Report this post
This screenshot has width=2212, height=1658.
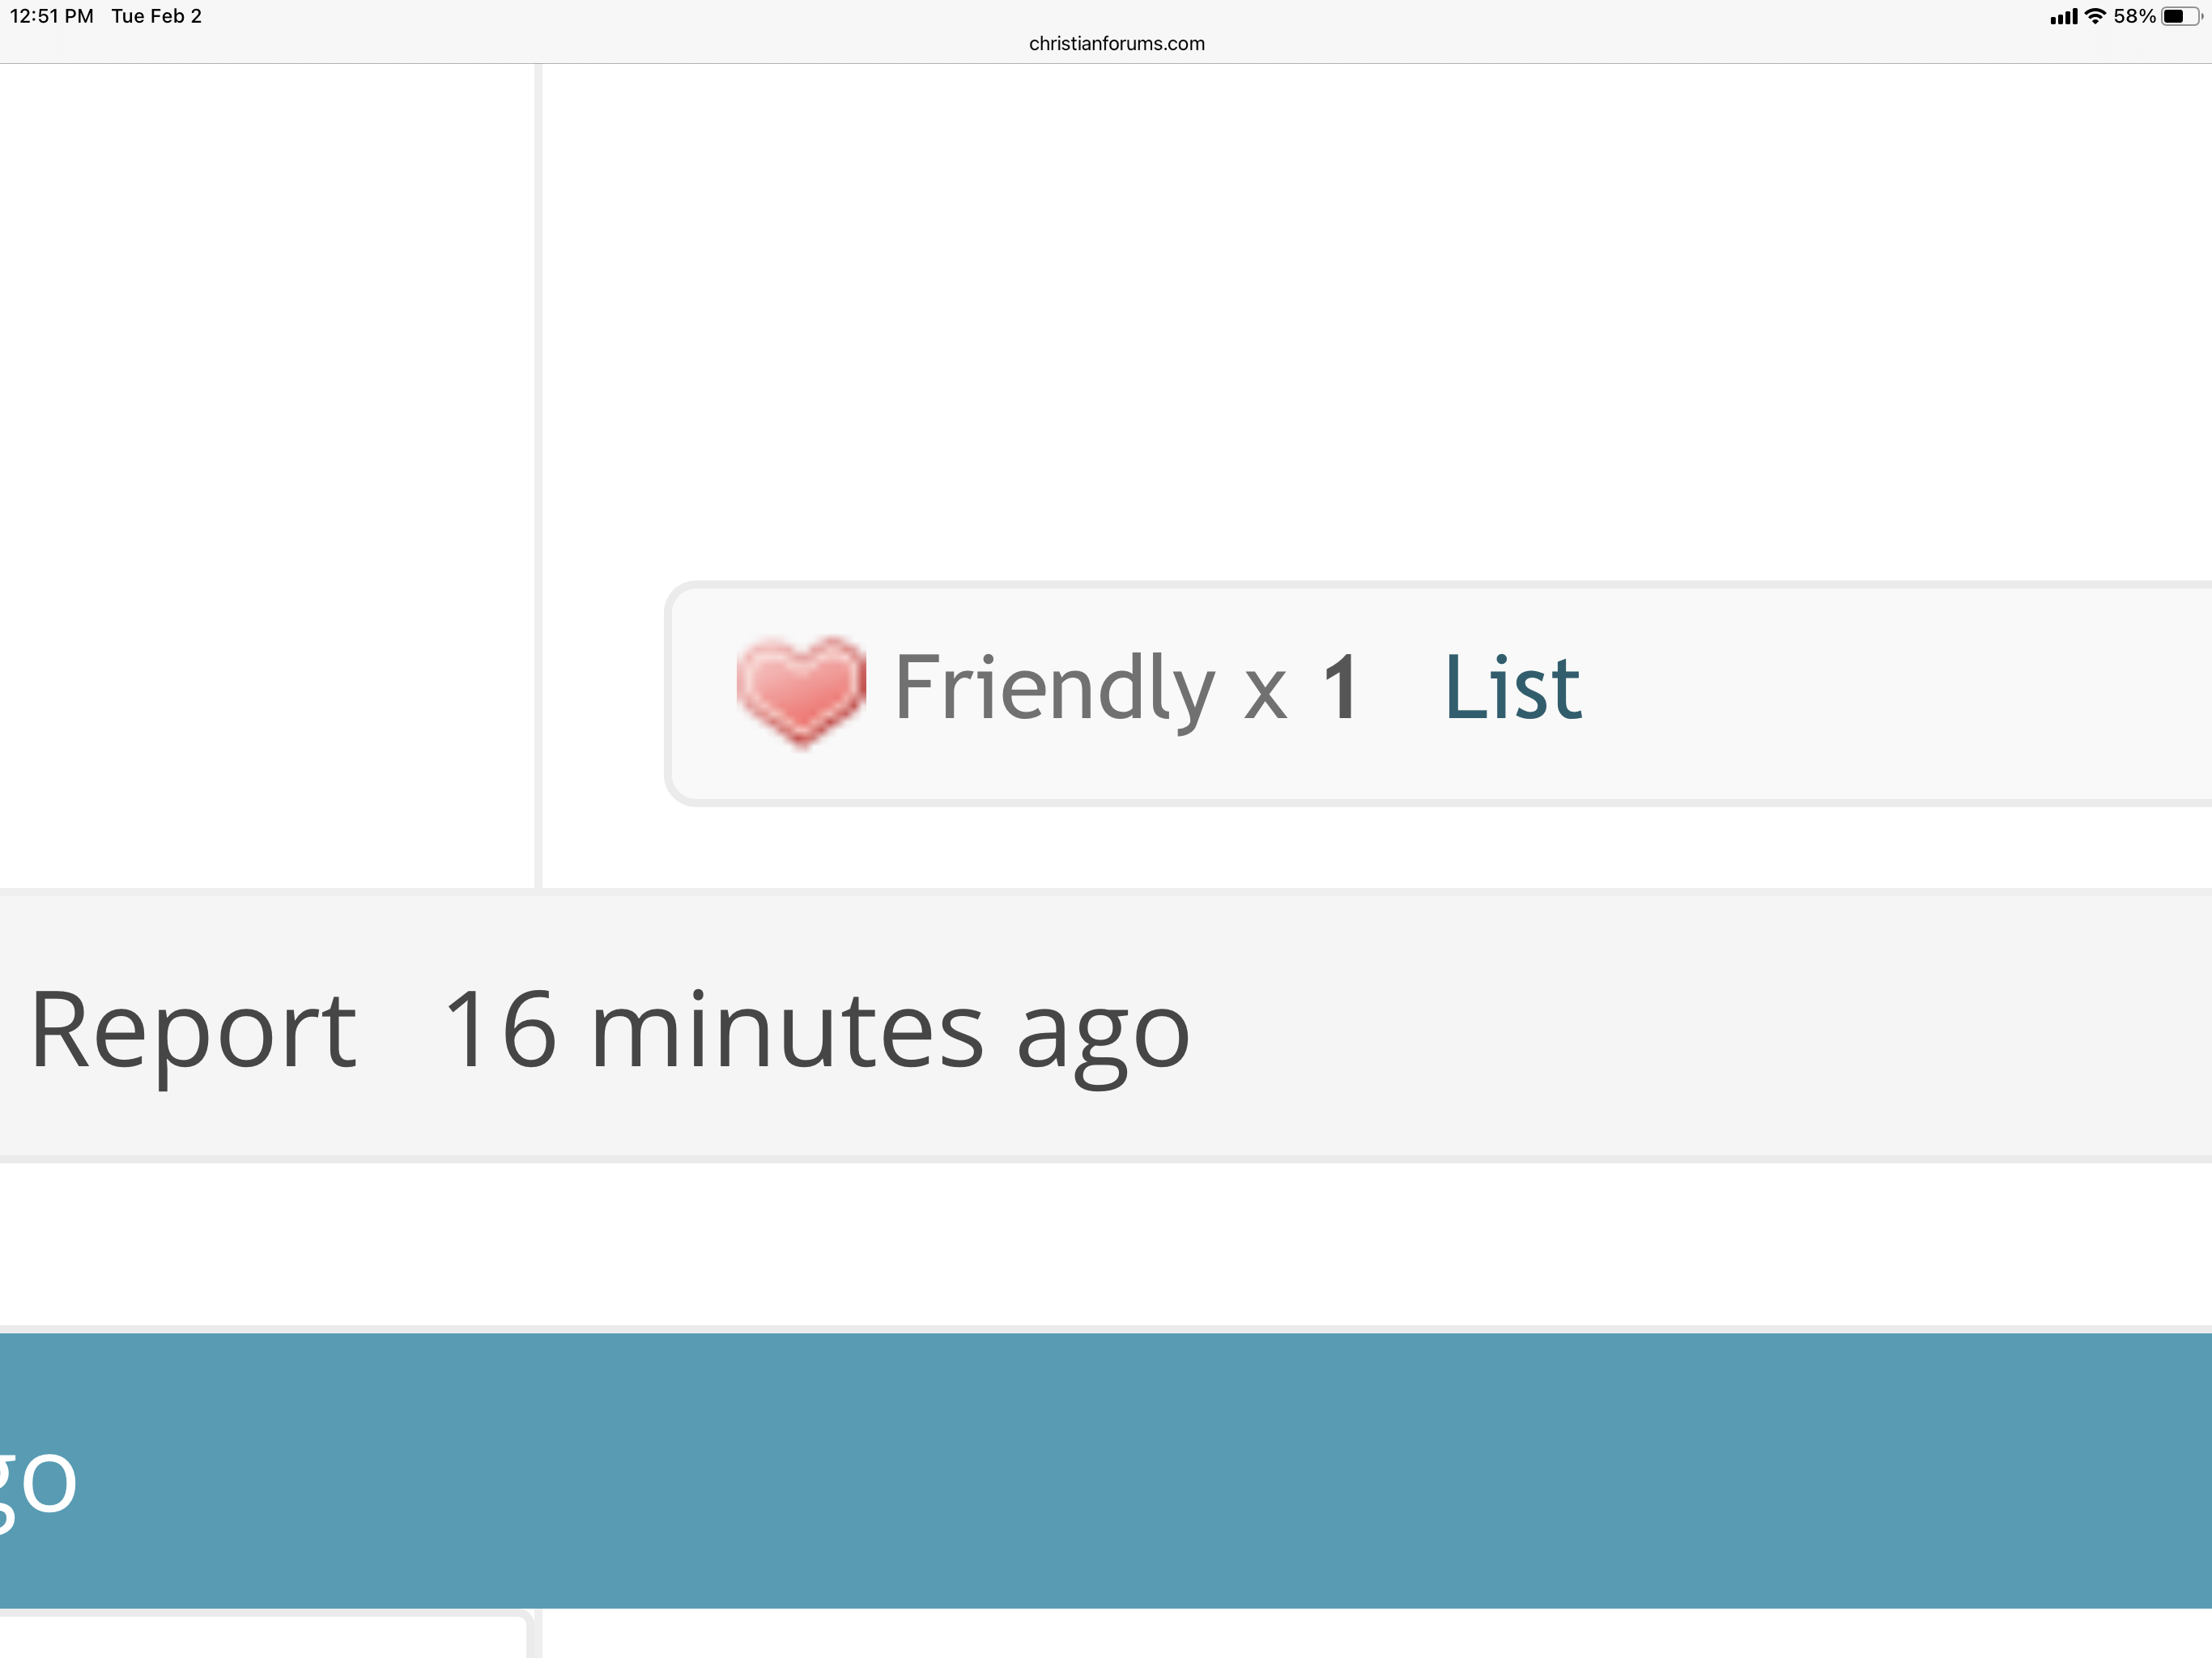[193, 1030]
